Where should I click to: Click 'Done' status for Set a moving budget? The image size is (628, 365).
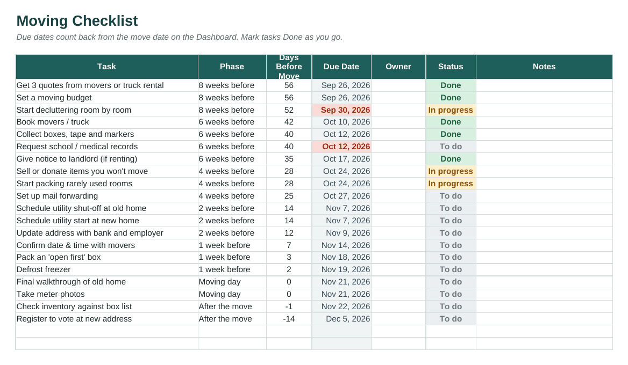click(x=451, y=98)
